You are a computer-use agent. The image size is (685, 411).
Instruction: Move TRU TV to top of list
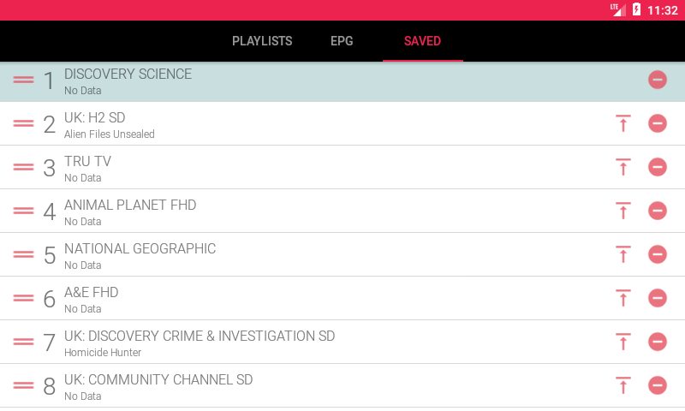(623, 167)
